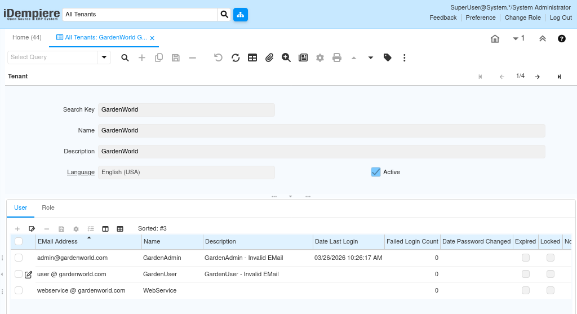The height and width of the screenshot is (314, 577).
Task: Click the Log Out link
Action: coord(561,17)
